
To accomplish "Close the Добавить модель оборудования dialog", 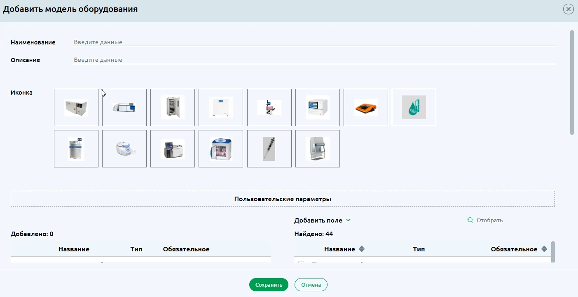I will pyautogui.click(x=569, y=9).
